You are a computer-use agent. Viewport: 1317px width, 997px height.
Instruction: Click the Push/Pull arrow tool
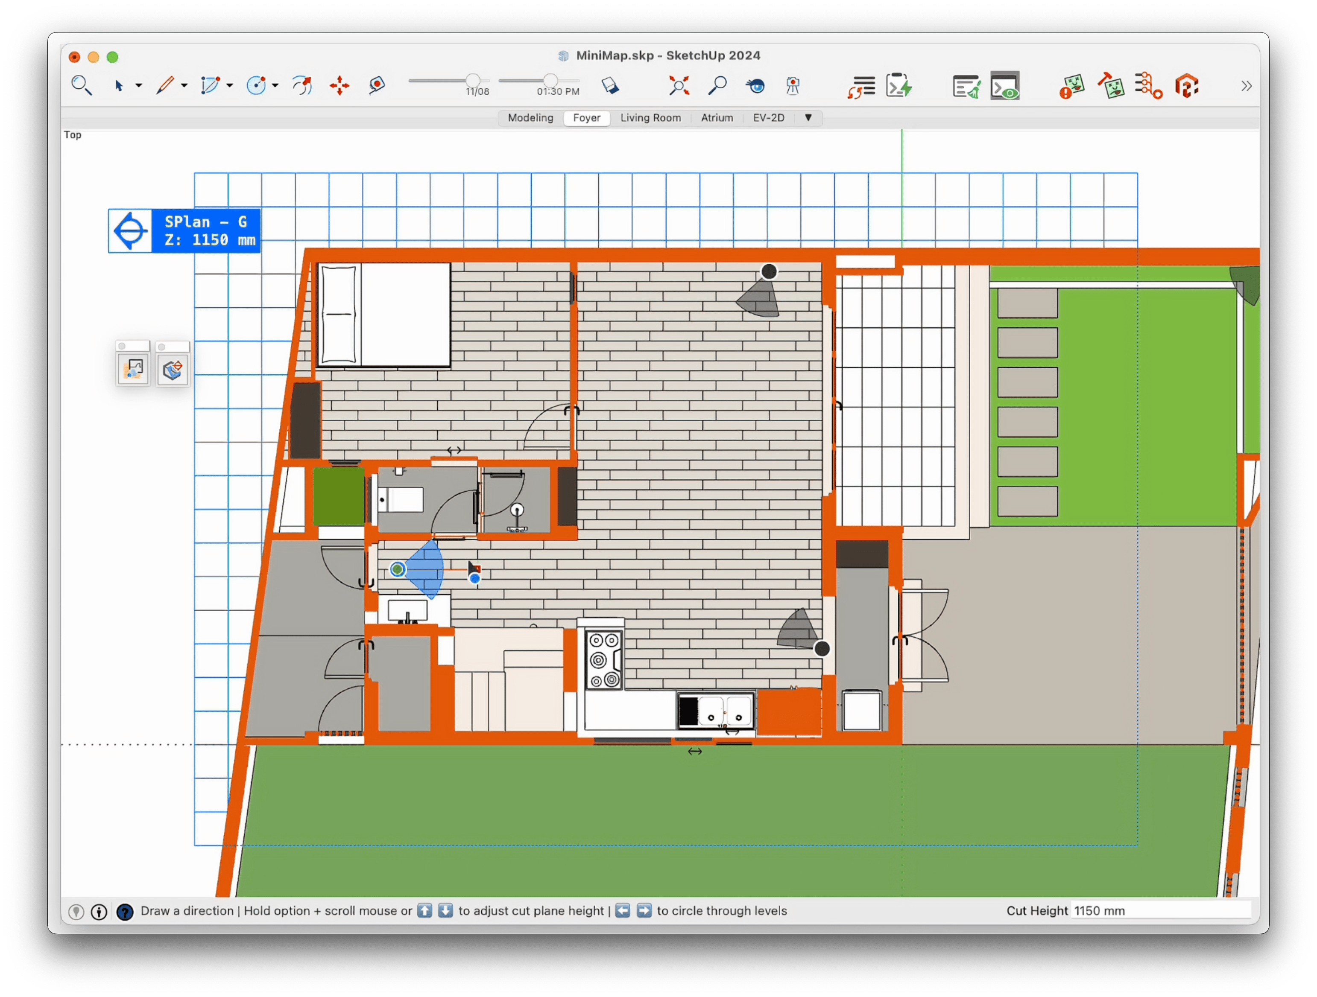302,86
